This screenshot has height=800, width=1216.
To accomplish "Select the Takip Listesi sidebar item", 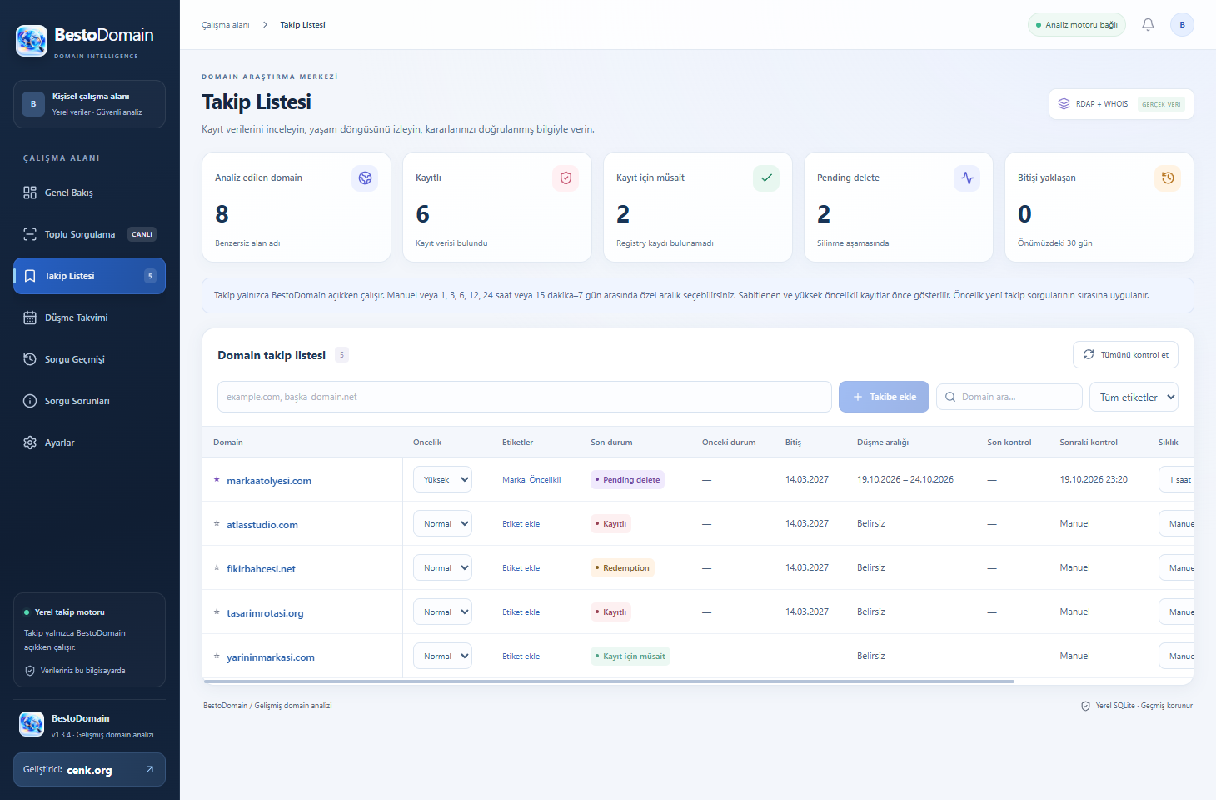I will coord(89,276).
